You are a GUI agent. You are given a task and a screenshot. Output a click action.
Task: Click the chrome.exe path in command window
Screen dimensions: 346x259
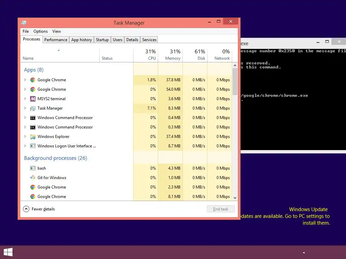coord(274,95)
